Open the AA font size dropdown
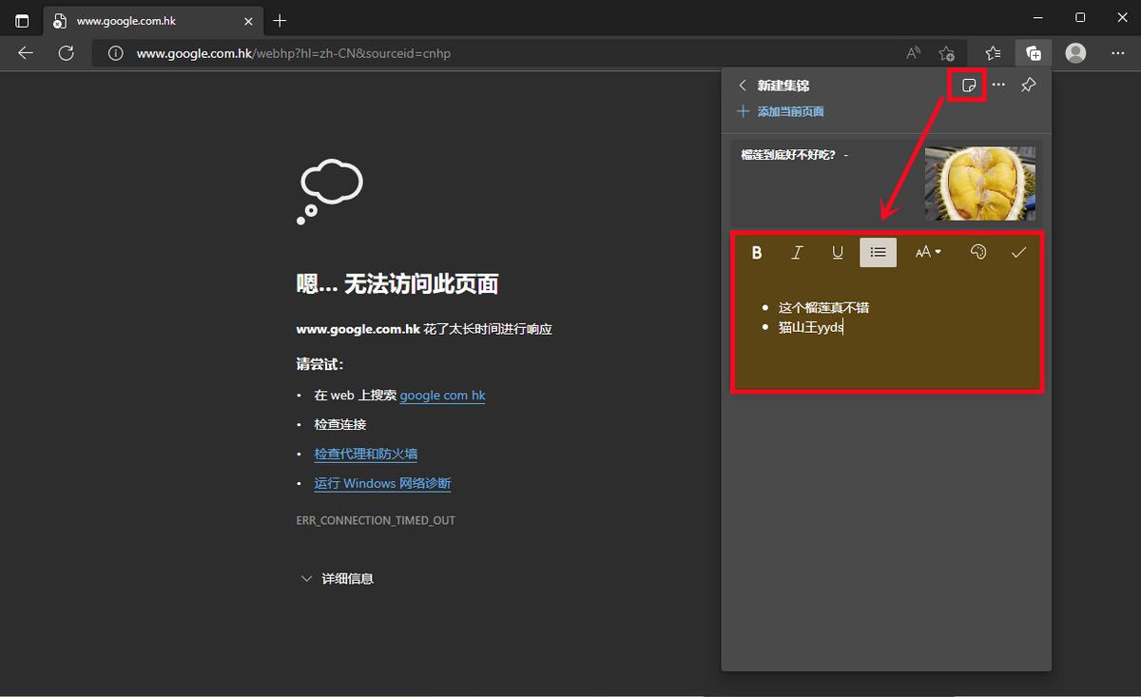1141x697 pixels. point(928,252)
